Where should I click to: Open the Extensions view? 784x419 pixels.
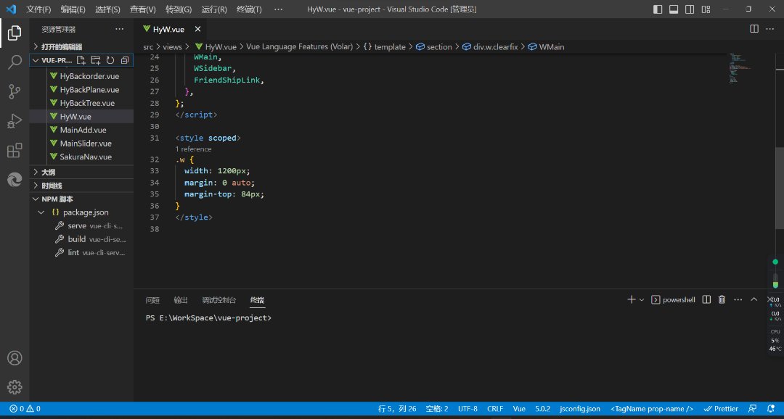15,151
